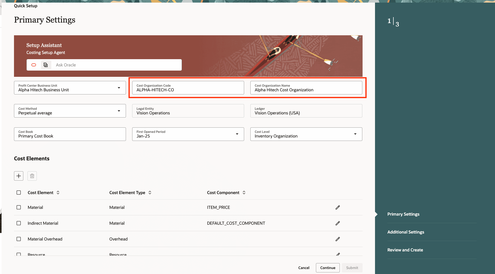Viewport: 495px width, 274px height.
Task: Select the Review and Create step
Action: click(405, 250)
